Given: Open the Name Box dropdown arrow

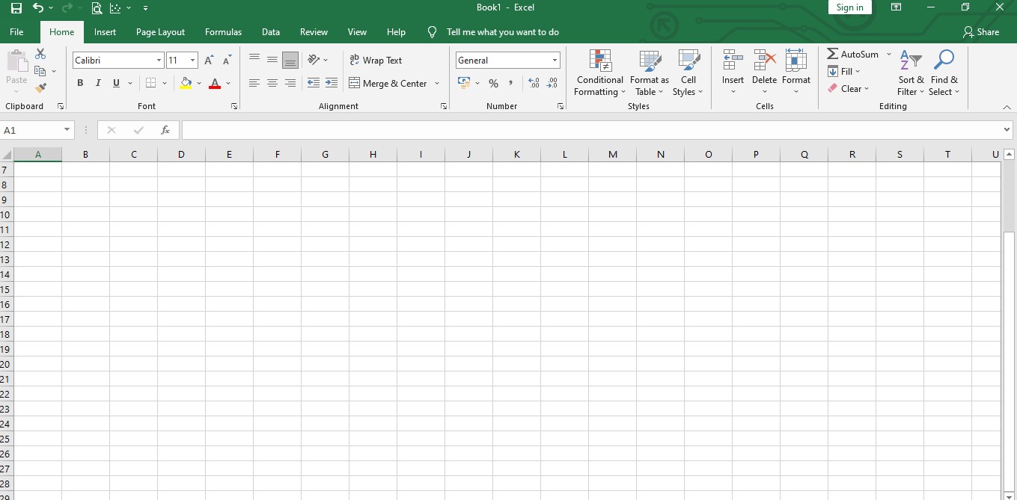Looking at the screenshot, I should point(67,130).
